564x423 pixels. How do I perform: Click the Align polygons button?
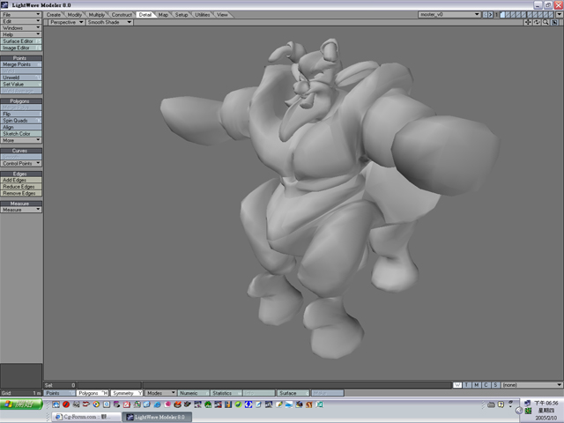21,127
